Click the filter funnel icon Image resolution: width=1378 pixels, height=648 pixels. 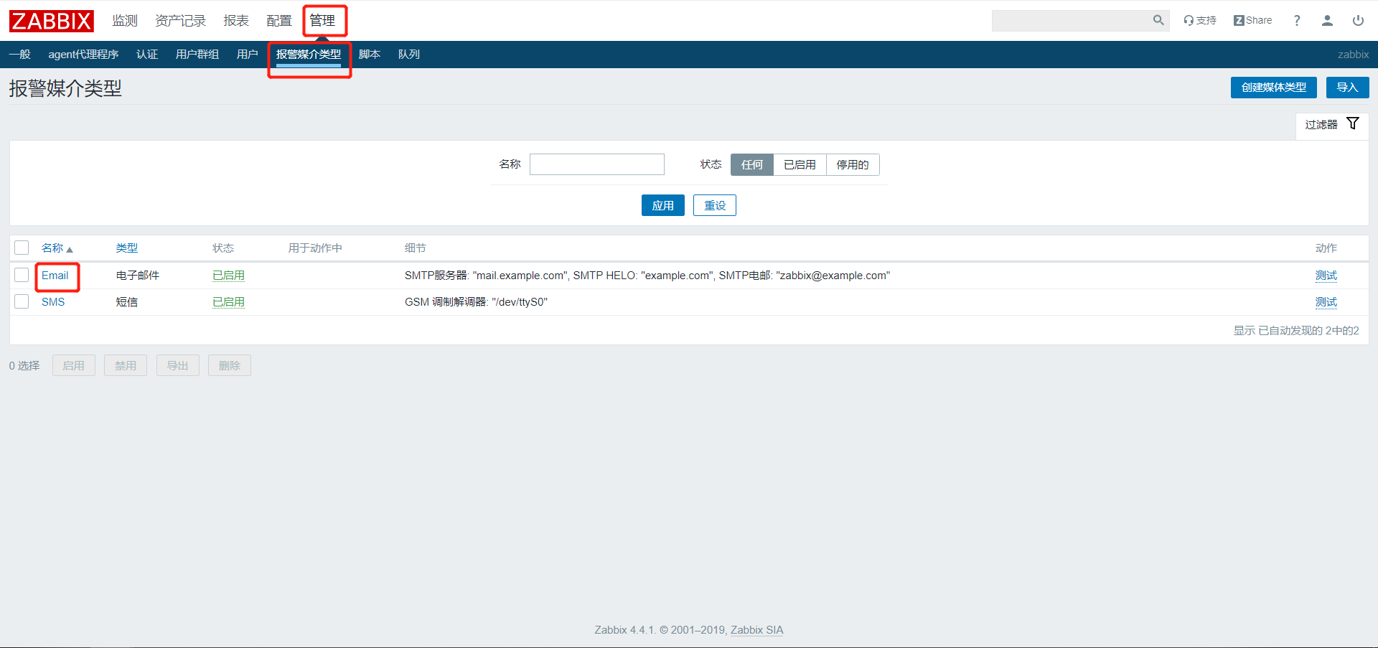[1353, 123]
